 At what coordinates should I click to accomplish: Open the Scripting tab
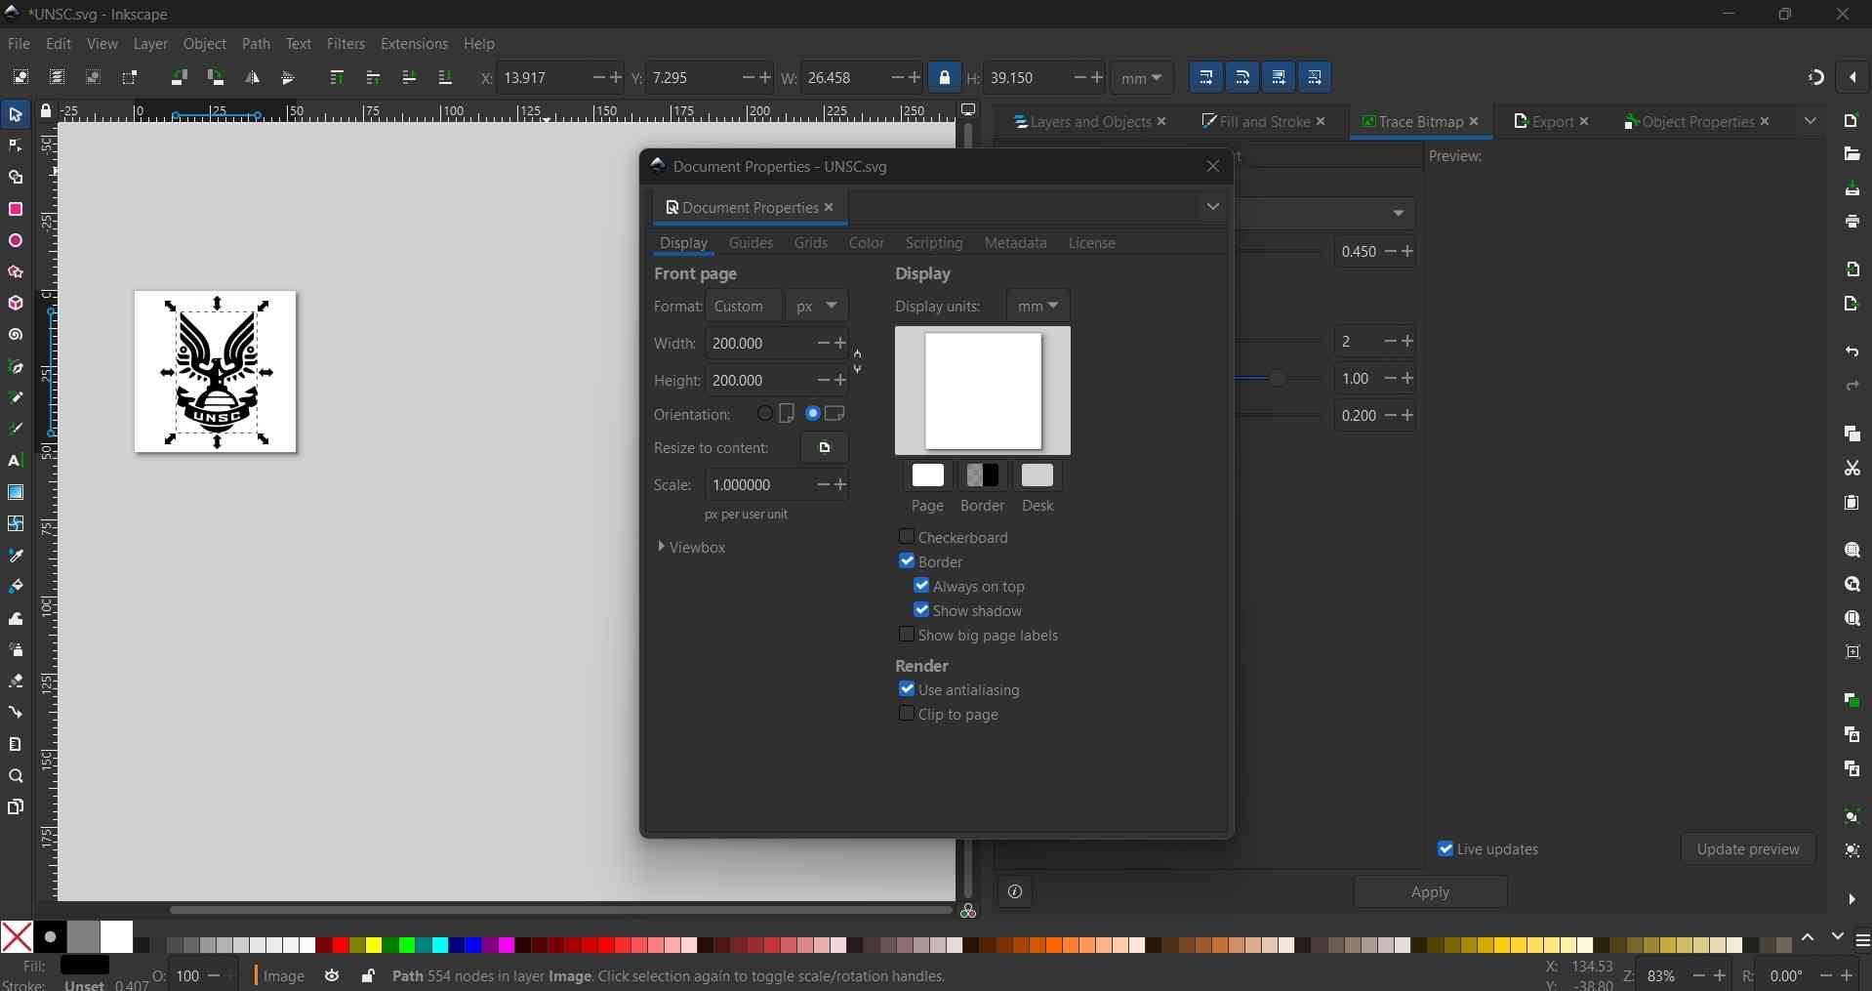(934, 243)
